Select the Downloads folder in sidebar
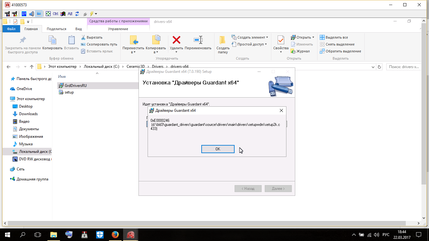Image resolution: width=429 pixels, height=241 pixels. click(28, 114)
